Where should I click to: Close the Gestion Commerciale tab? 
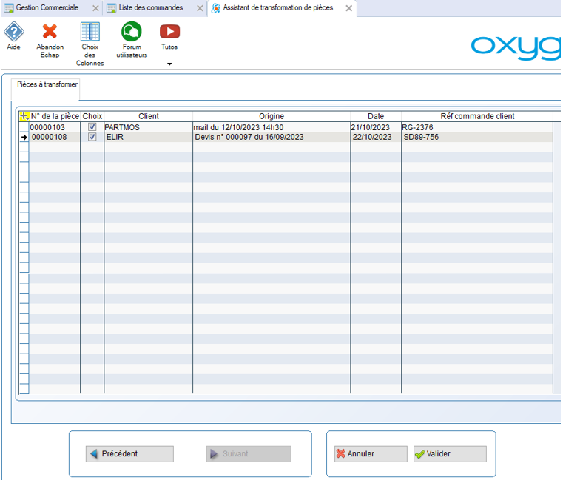coord(94,8)
